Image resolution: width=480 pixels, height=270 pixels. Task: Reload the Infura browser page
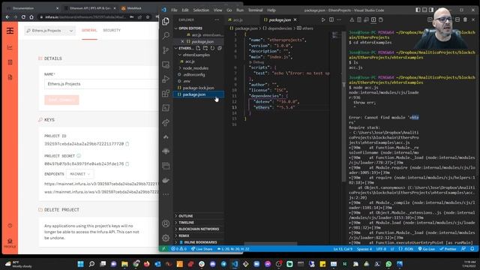click(x=23, y=17)
